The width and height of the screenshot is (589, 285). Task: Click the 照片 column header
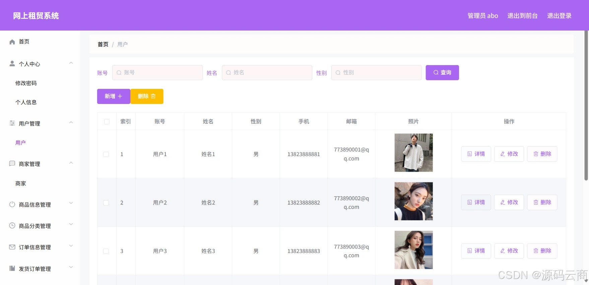pyautogui.click(x=413, y=121)
